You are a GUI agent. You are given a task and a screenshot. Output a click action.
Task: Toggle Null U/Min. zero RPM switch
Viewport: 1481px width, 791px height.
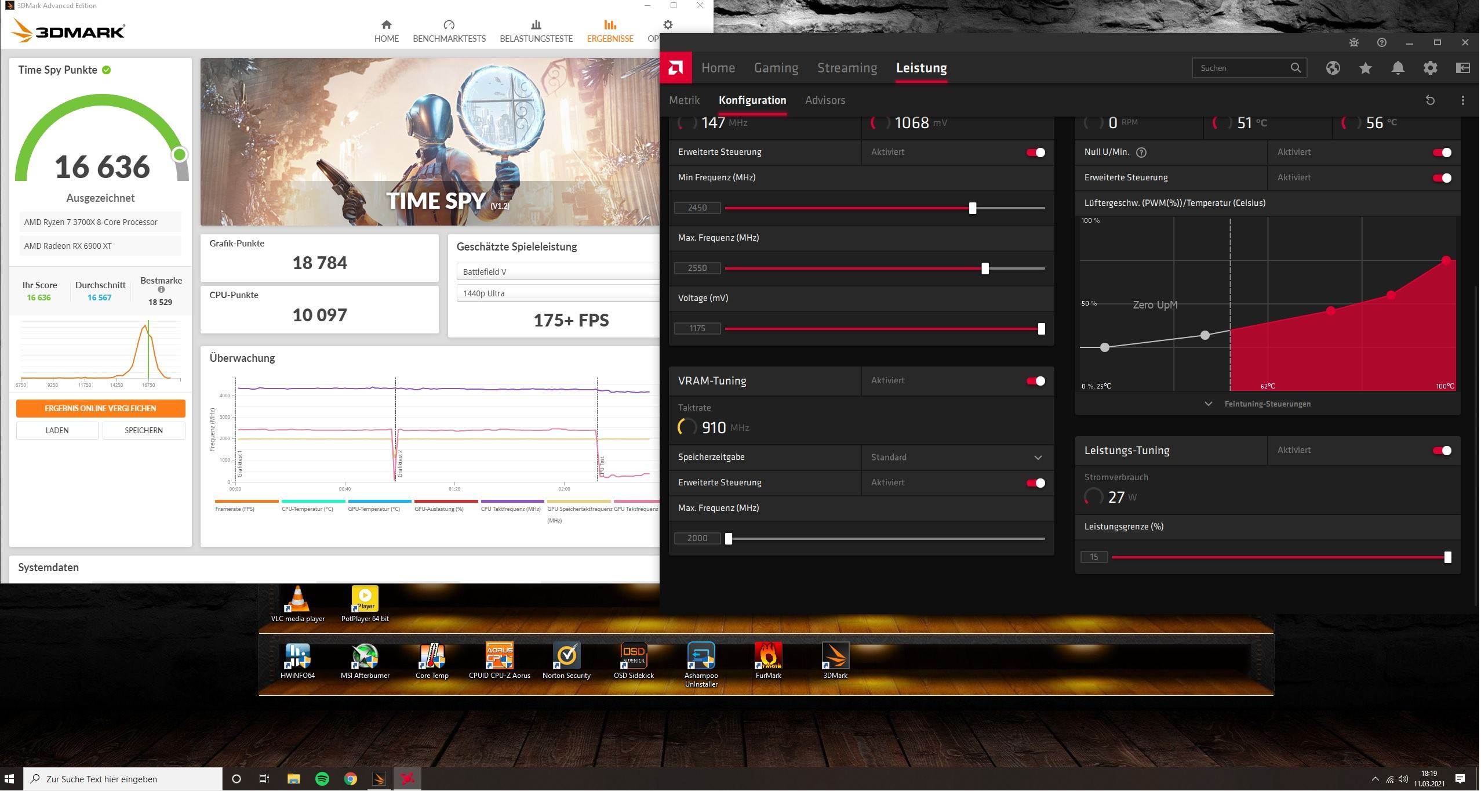1442,153
